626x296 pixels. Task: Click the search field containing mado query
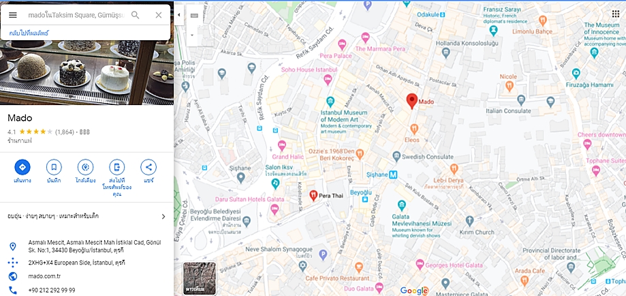tap(76, 15)
